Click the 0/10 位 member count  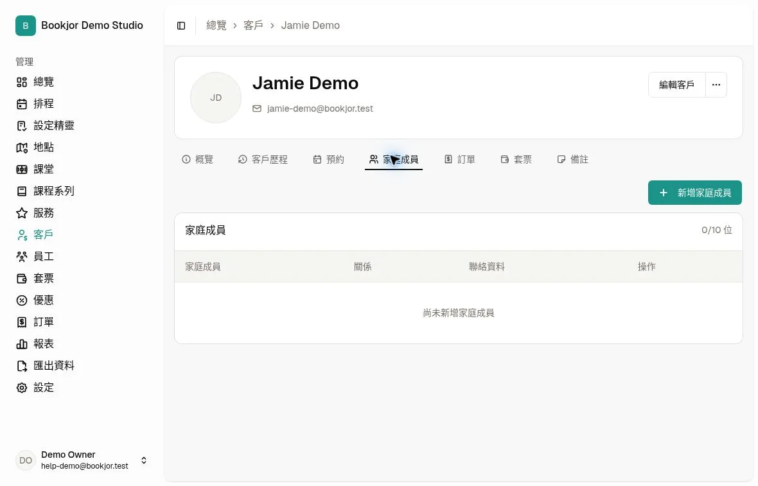(x=717, y=230)
